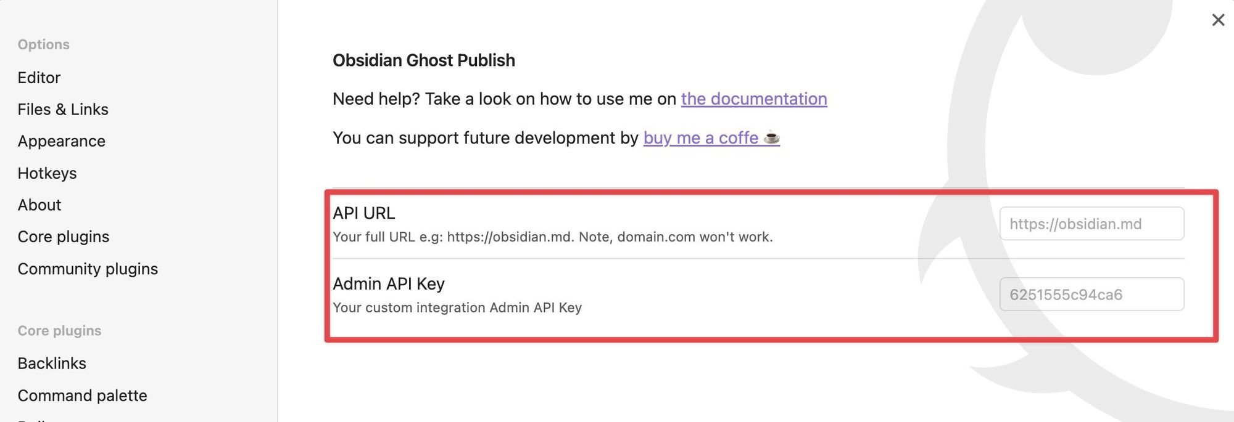Follow the 'buy me a coffe' link text

700,138
